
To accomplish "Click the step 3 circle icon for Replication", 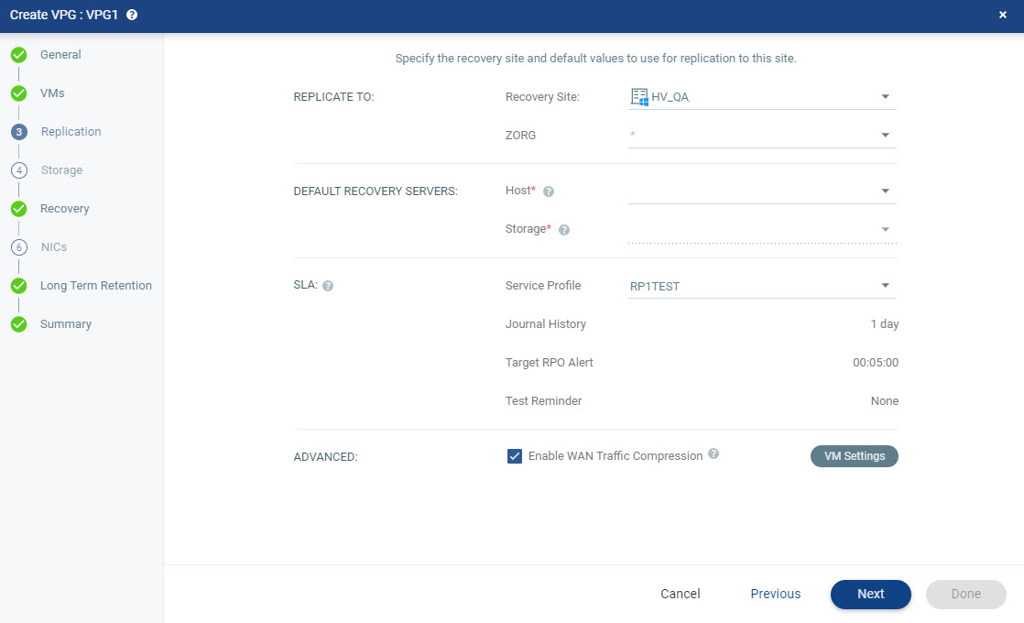I will 19,132.
